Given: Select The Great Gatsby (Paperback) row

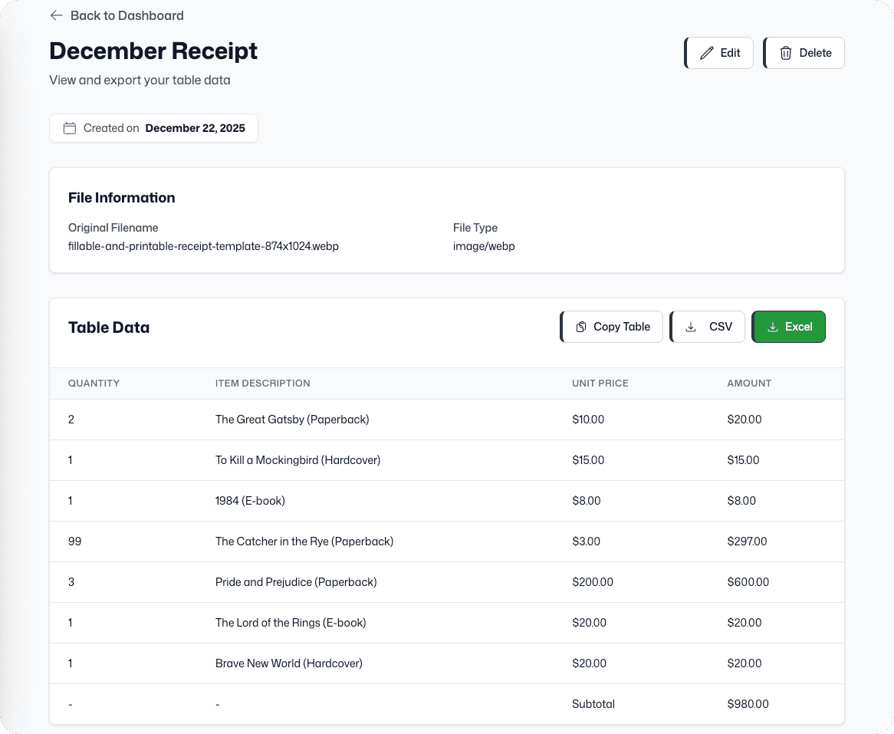Looking at the screenshot, I should pyautogui.click(x=292, y=420).
